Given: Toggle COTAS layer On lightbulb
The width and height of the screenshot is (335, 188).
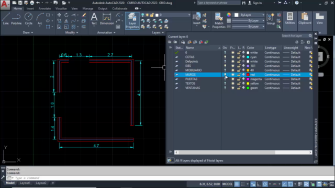Looking at the screenshot, I should coord(225,57).
